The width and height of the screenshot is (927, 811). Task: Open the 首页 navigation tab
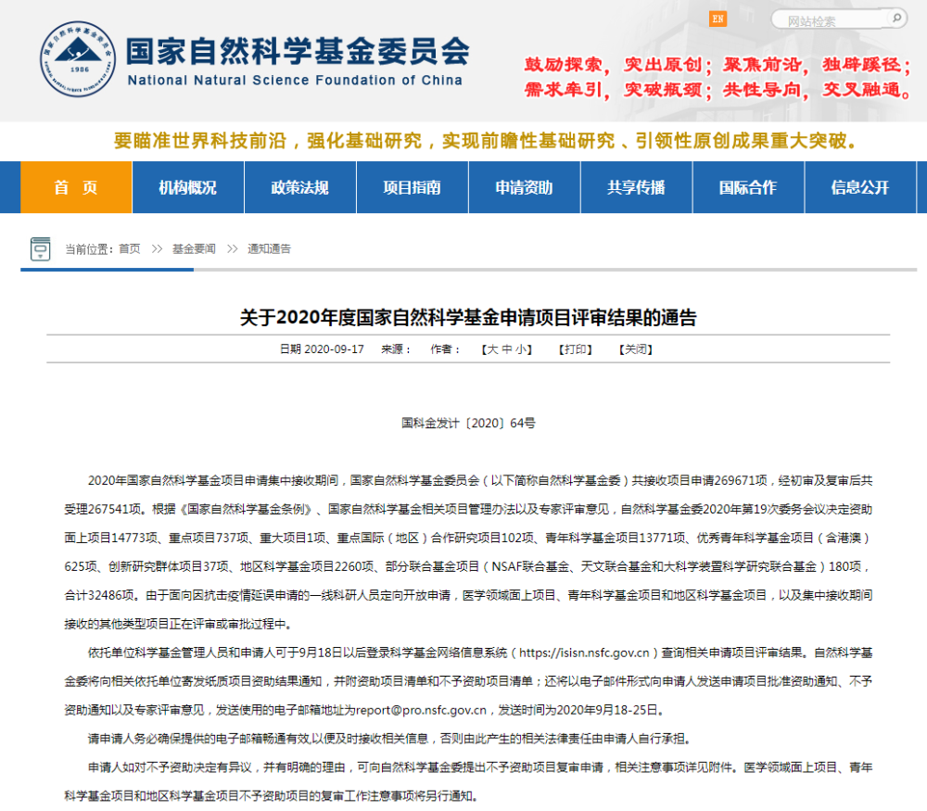tap(75, 187)
